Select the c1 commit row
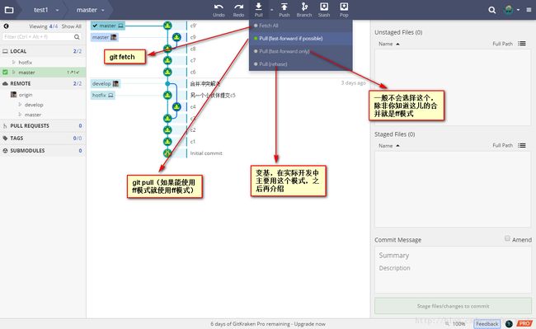536x329 pixels. coord(193,142)
